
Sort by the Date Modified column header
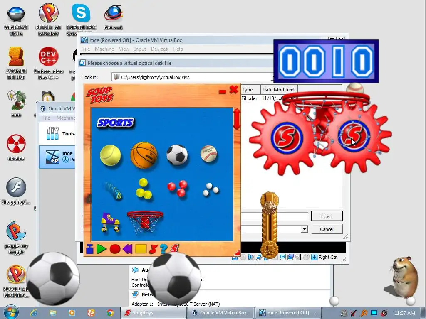point(279,90)
